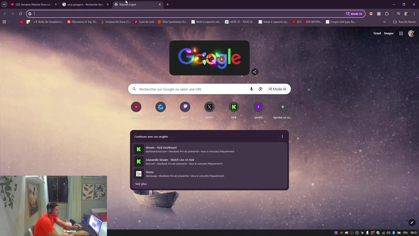This screenshot has width=419, height=236.
Task: Expand hidden bookmarks with chevron
Action: [x=384, y=22]
